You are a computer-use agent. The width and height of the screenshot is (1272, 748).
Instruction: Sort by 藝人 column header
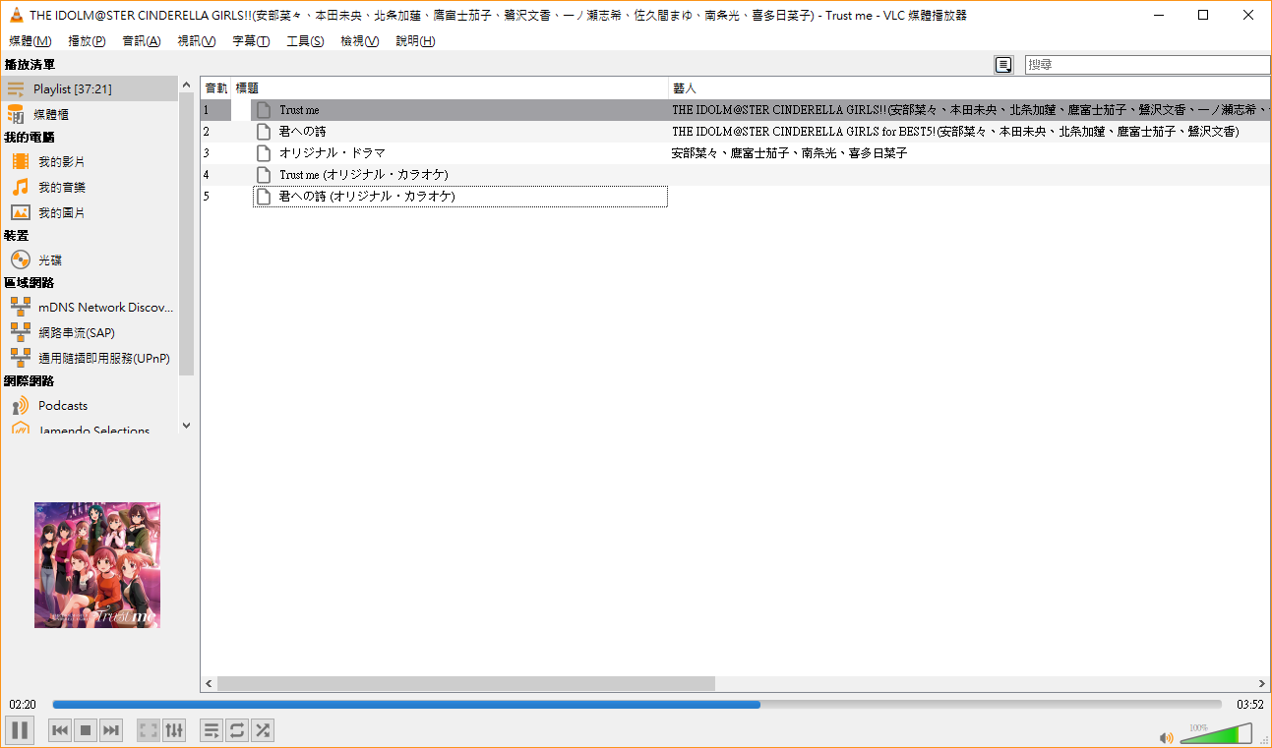969,87
